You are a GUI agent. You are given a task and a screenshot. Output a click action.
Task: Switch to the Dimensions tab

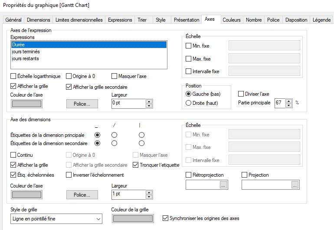[x=38, y=20]
